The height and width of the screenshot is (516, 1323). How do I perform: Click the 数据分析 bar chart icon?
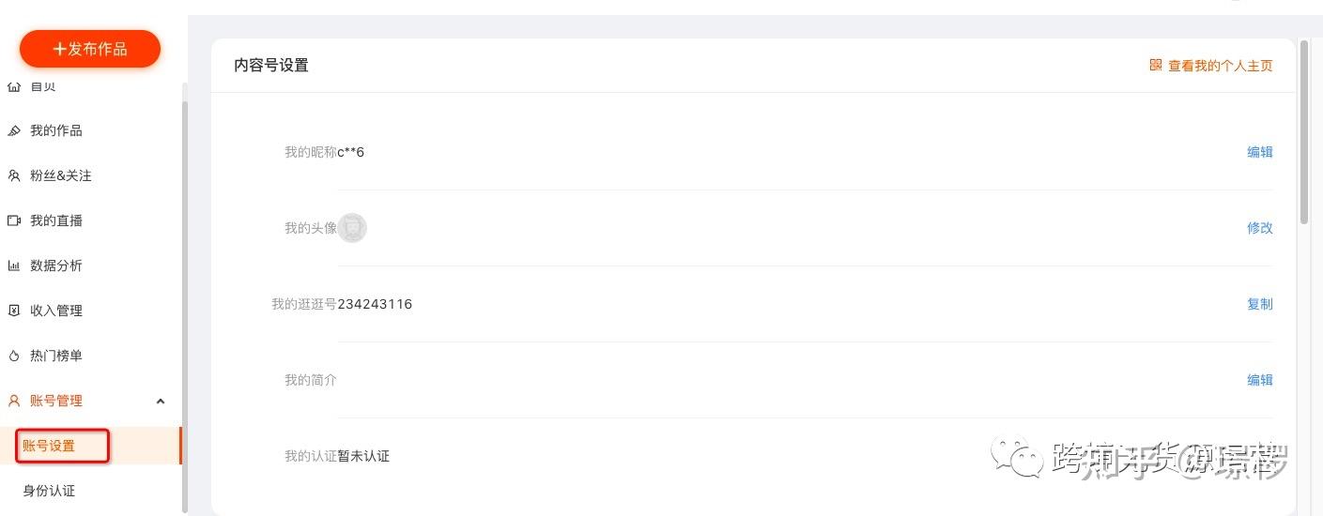14,266
